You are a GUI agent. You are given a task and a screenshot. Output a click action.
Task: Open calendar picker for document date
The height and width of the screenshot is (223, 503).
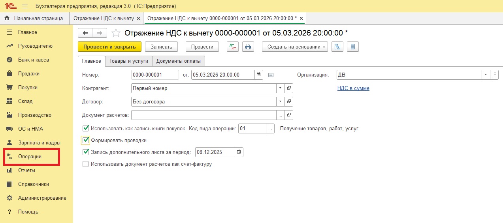pos(259,75)
